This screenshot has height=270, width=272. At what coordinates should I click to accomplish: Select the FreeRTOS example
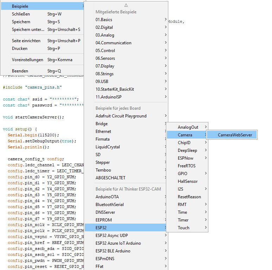coord(187,166)
